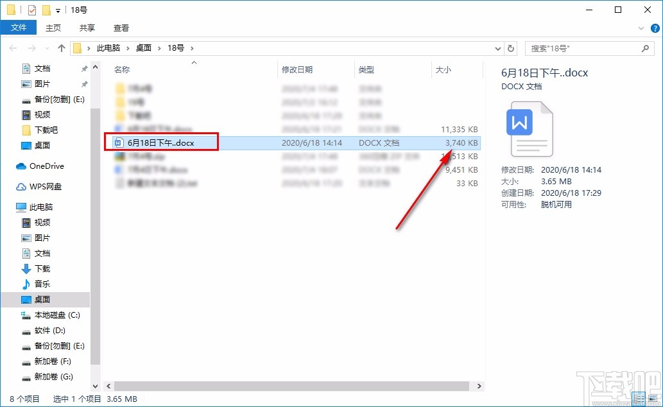
Task: Open Help via the blue question mark
Action: point(653,28)
